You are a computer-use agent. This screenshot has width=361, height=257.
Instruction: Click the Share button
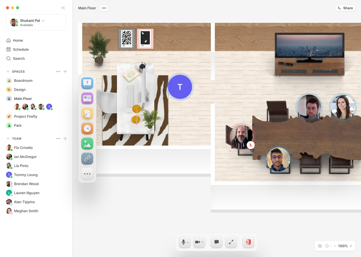click(344, 8)
